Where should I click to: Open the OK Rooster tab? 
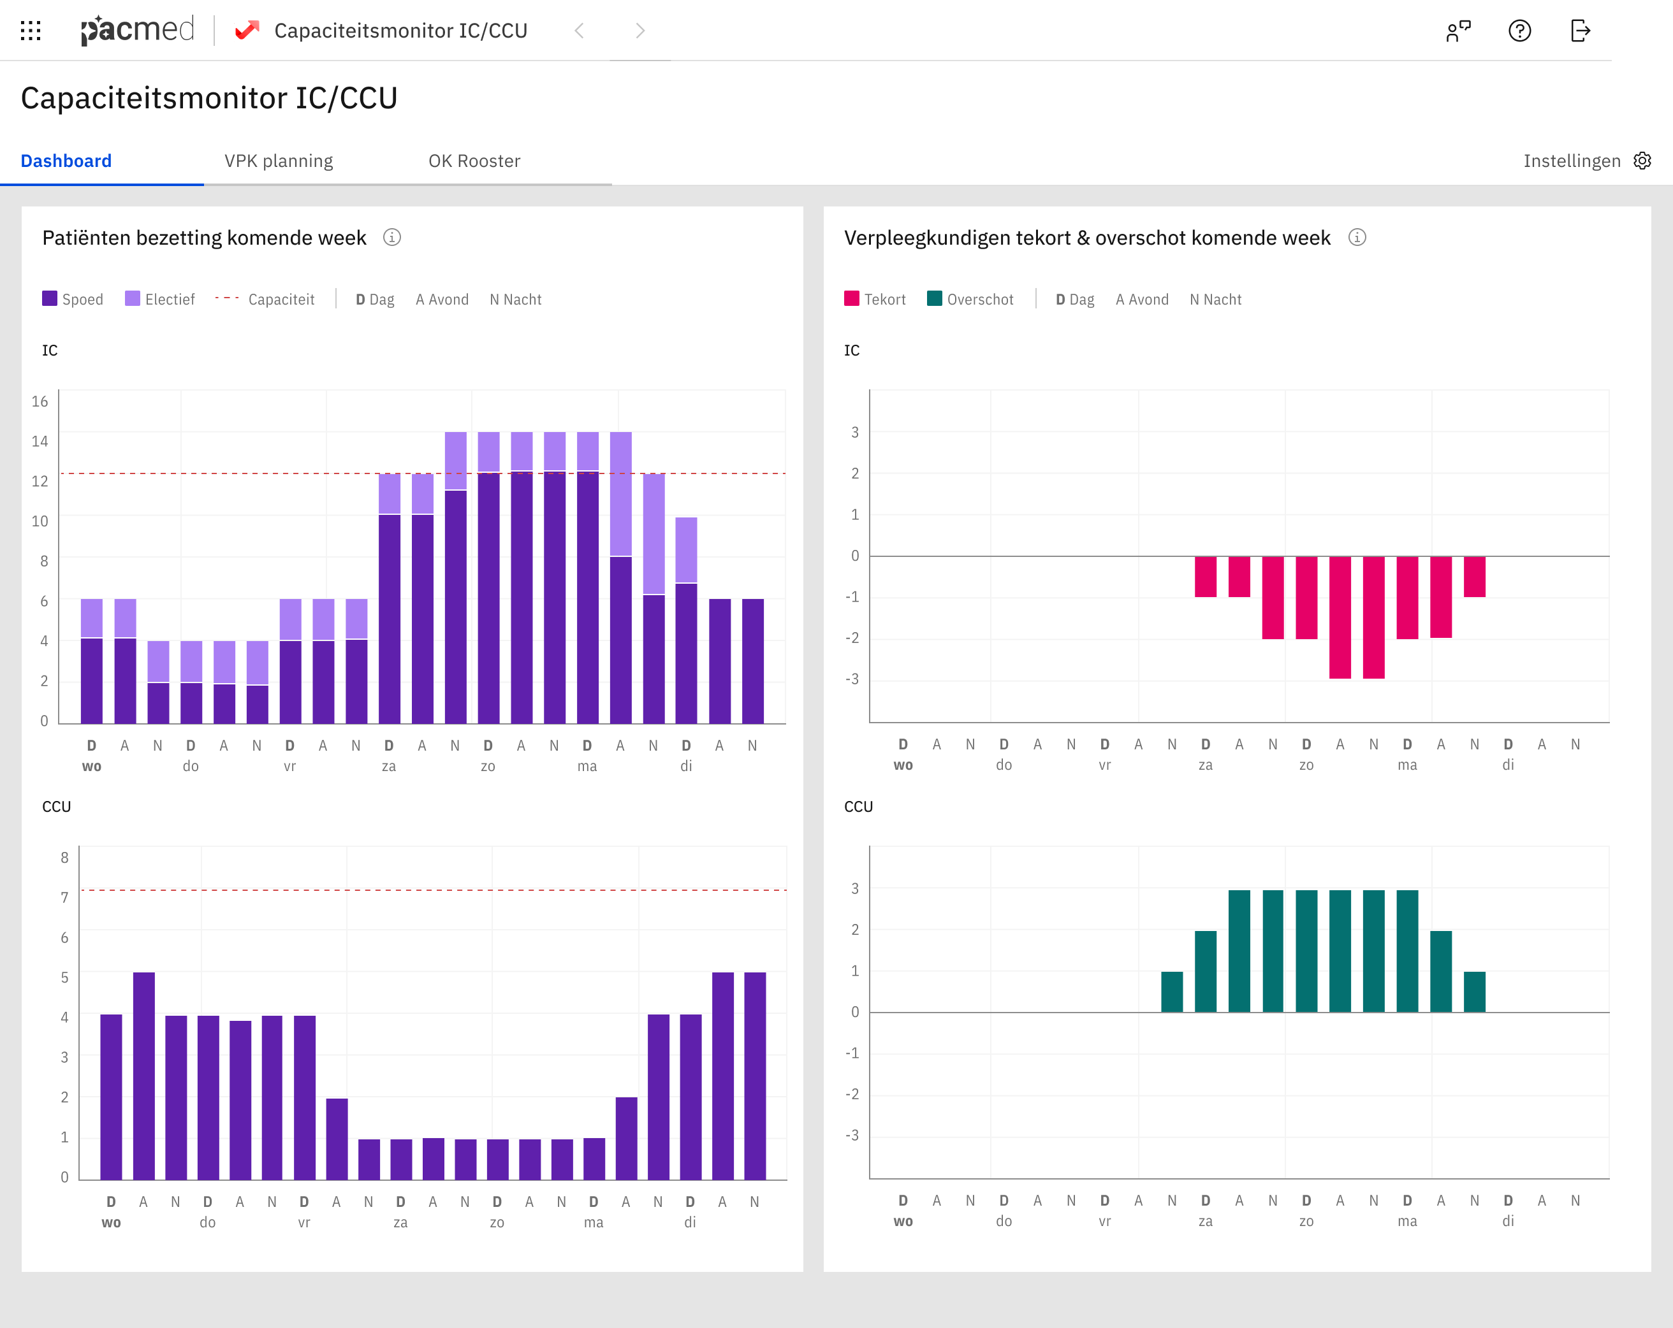[x=474, y=161]
